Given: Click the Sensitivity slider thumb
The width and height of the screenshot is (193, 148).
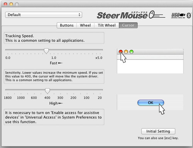Looking at the screenshot, I should [47, 91].
